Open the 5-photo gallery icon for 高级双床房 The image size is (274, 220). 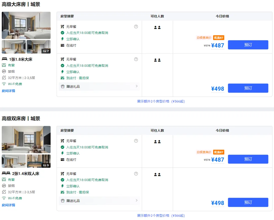pyautogui.click(x=46, y=165)
